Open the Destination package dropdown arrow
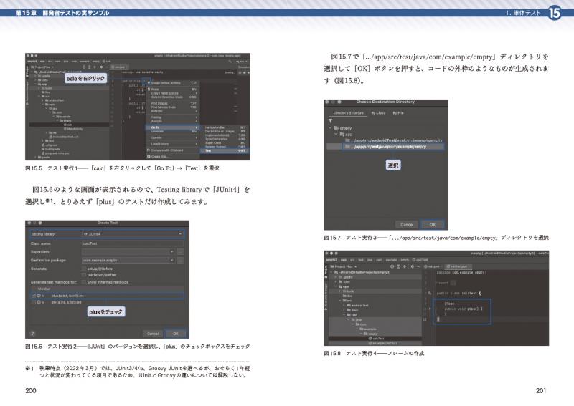 click(x=171, y=260)
